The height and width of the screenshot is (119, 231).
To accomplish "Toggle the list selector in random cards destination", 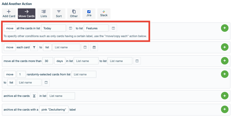I will (11, 83).
